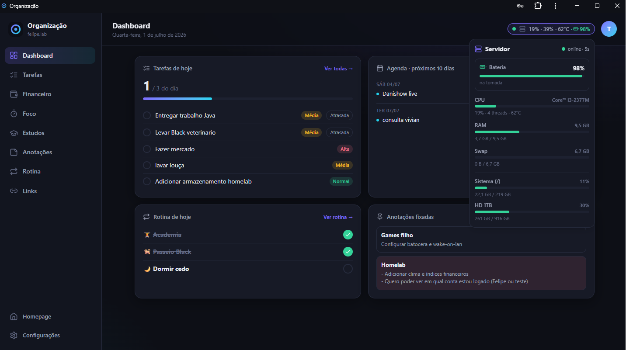
Task: Click the HD 1TB usage bar
Action: [532, 211]
